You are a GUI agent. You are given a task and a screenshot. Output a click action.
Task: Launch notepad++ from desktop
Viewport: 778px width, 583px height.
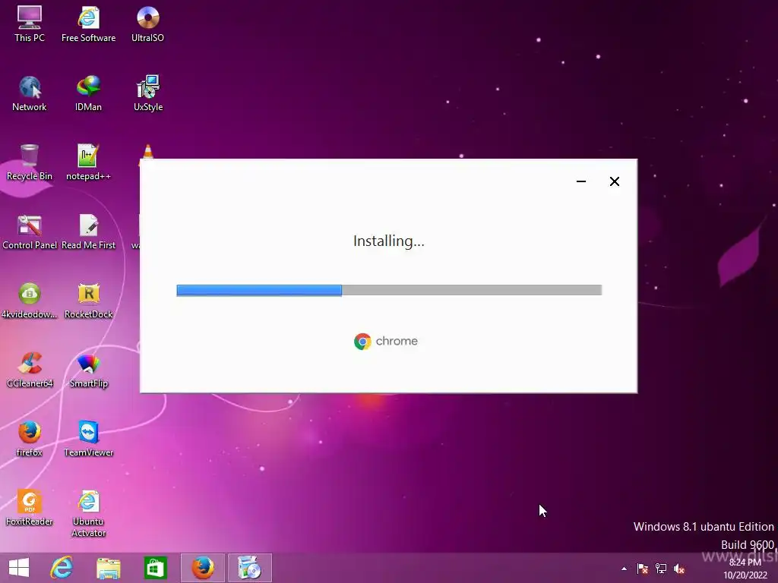88,162
